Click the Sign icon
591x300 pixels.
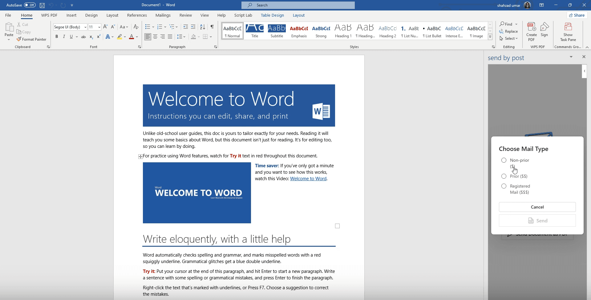point(544,30)
